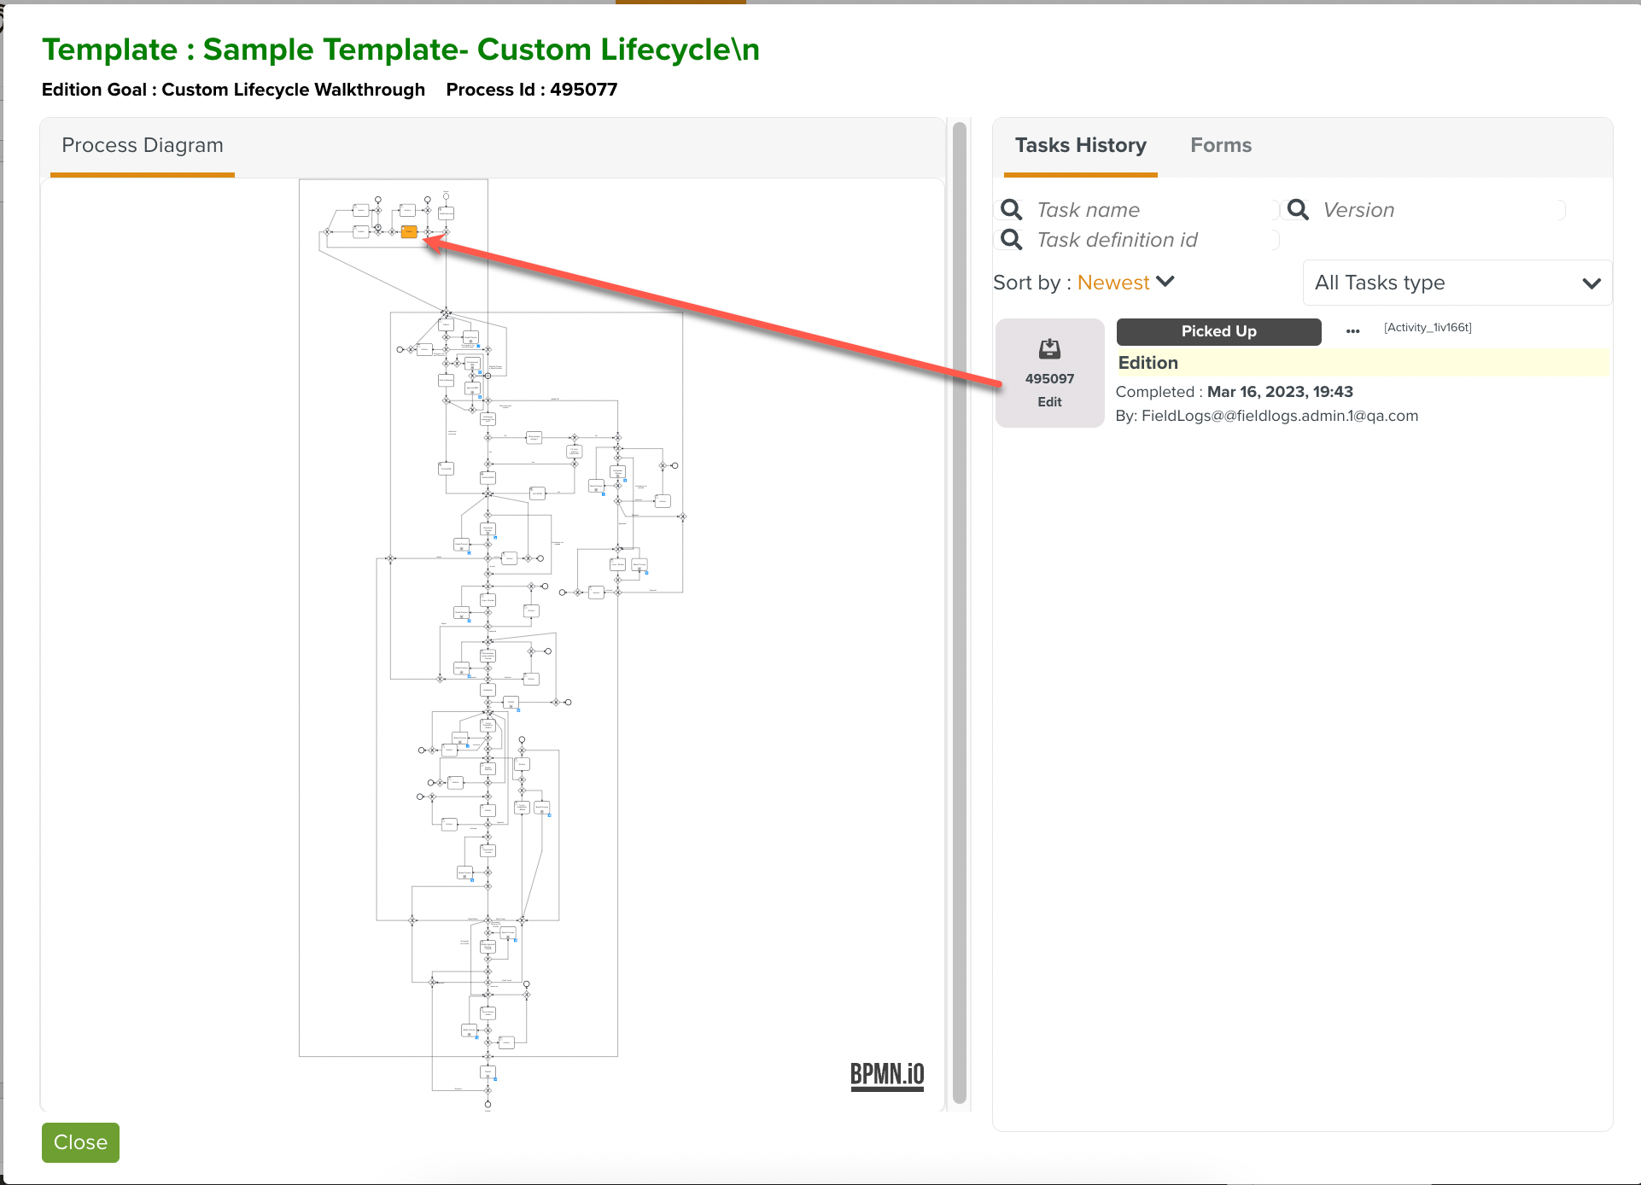1641x1185 pixels.
Task: Open the Sort by Newest dropdown
Action: click(x=1113, y=283)
